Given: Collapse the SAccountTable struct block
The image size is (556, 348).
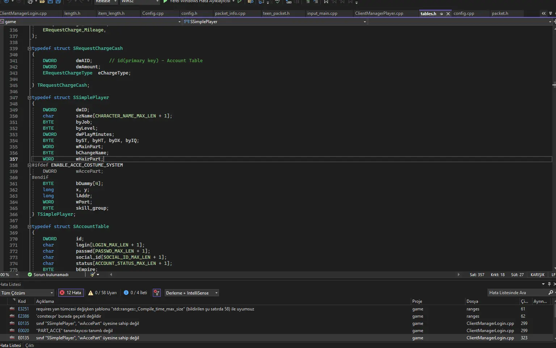Looking at the screenshot, I should pos(29,227).
